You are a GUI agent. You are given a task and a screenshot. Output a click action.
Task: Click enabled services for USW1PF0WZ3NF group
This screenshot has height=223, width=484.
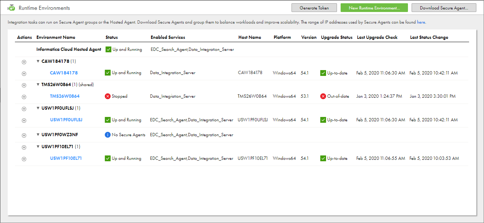coord(191,135)
